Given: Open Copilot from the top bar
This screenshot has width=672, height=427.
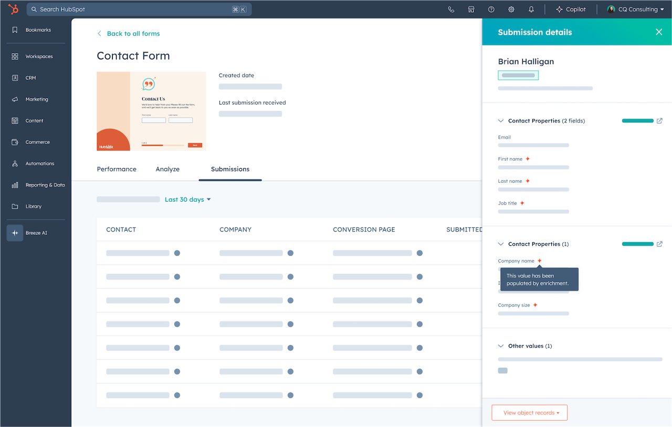Looking at the screenshot, I should tap(571, 9).
